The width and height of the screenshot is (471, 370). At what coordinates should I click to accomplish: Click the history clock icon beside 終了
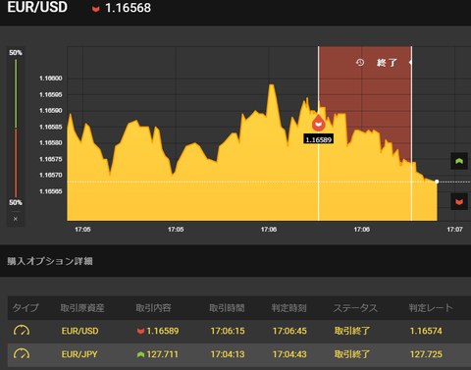pos(360,62)
